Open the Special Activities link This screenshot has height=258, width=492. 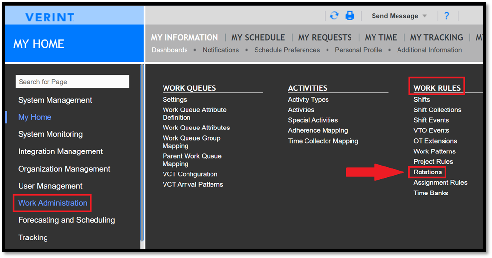[313, 120]
